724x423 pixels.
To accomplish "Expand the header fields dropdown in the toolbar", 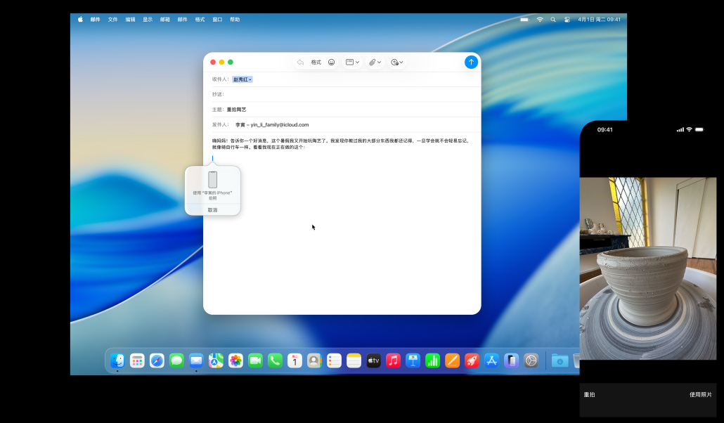I will 352,63.
